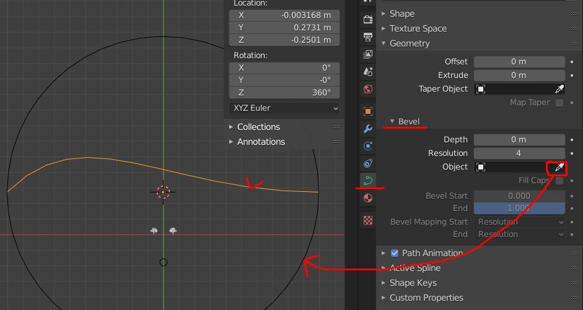Click the Bevel End 1.000 slider
The width and height of the screenshot is (583, 310).
(x=519, y=209)
